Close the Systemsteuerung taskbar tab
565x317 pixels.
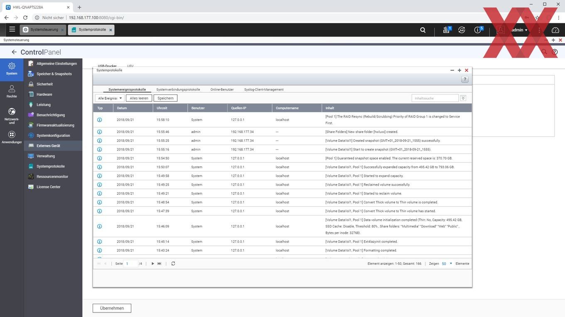(62, 30)
